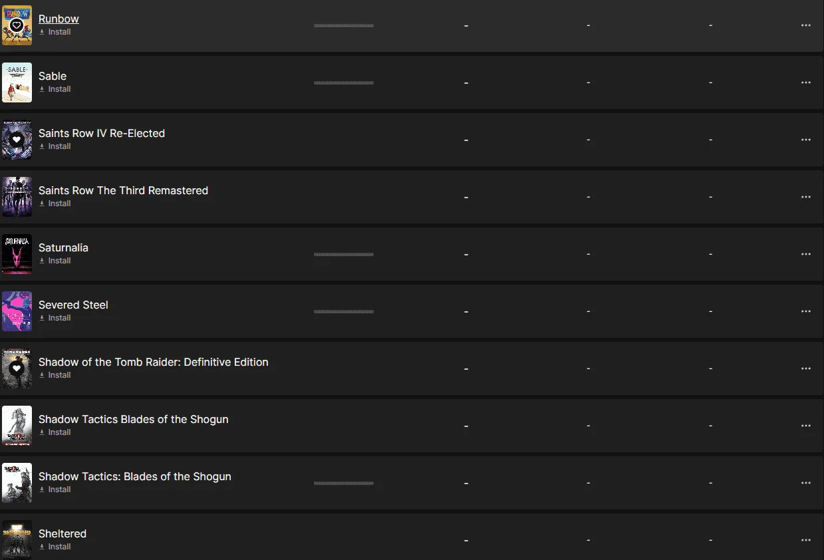Open the Saints Row IV Re-Elected title

pos(102,133)
